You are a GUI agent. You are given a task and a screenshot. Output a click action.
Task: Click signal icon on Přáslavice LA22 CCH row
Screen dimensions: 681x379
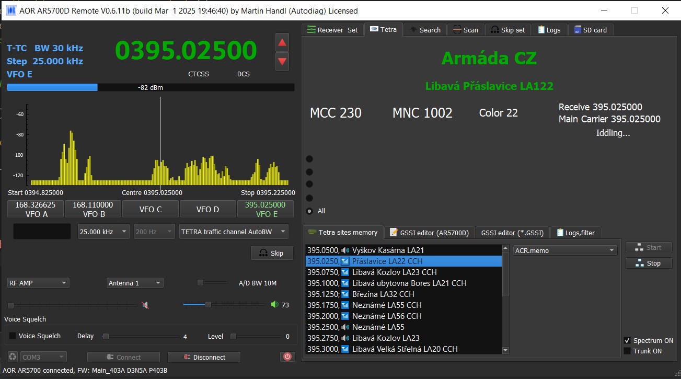point(345,261)
